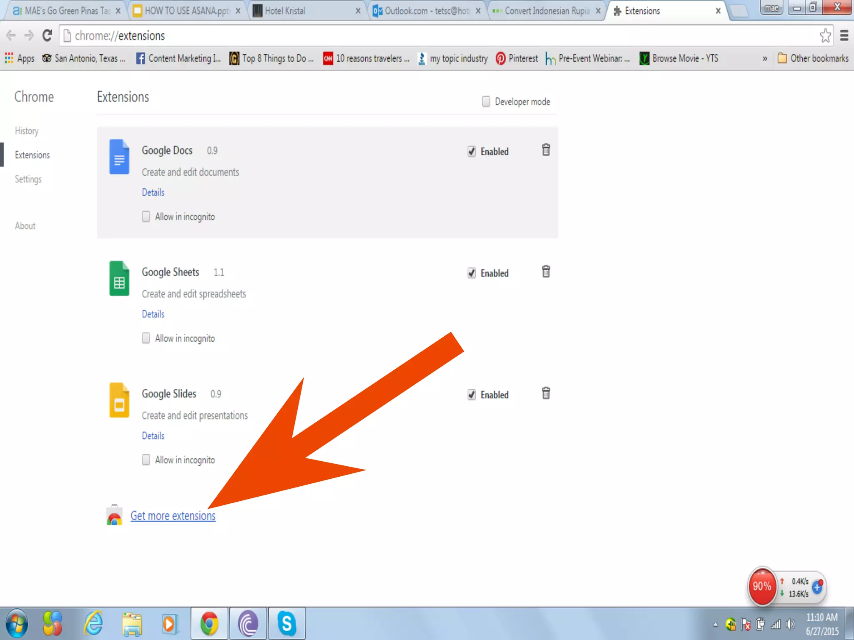
Task: Open Chrome hamburger menu
Action: point(844,36)
